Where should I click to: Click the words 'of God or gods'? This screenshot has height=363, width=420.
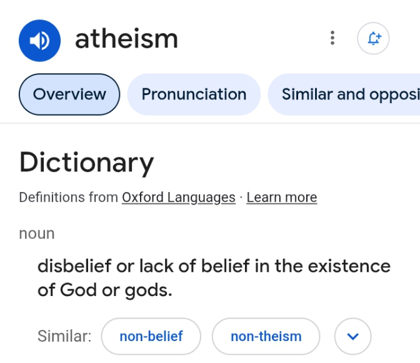105,290
